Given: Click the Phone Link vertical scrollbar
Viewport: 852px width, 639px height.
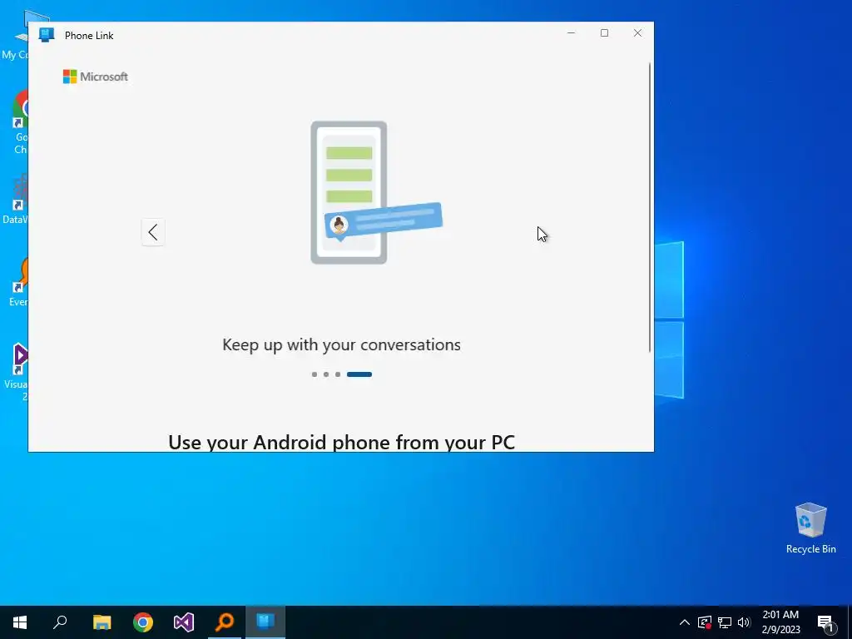Looking at the screenshot, I should point(650,207).
